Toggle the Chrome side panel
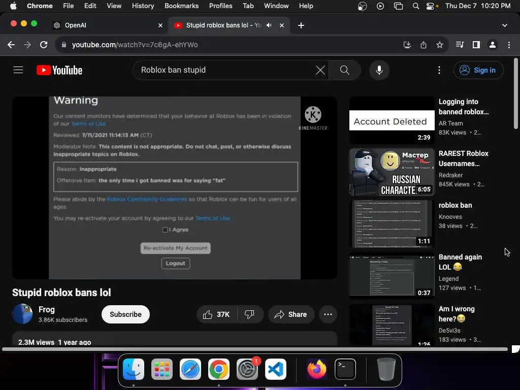520x390 pixels. (x=476, y=45)
